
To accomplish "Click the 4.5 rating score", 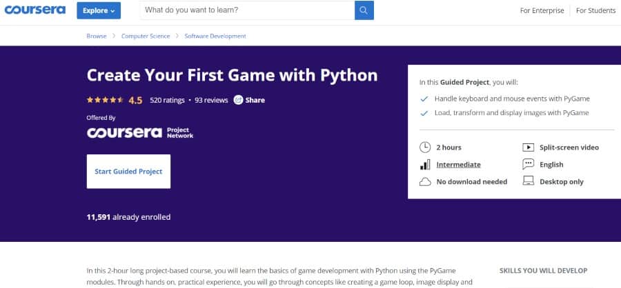I will click(135, 101).
